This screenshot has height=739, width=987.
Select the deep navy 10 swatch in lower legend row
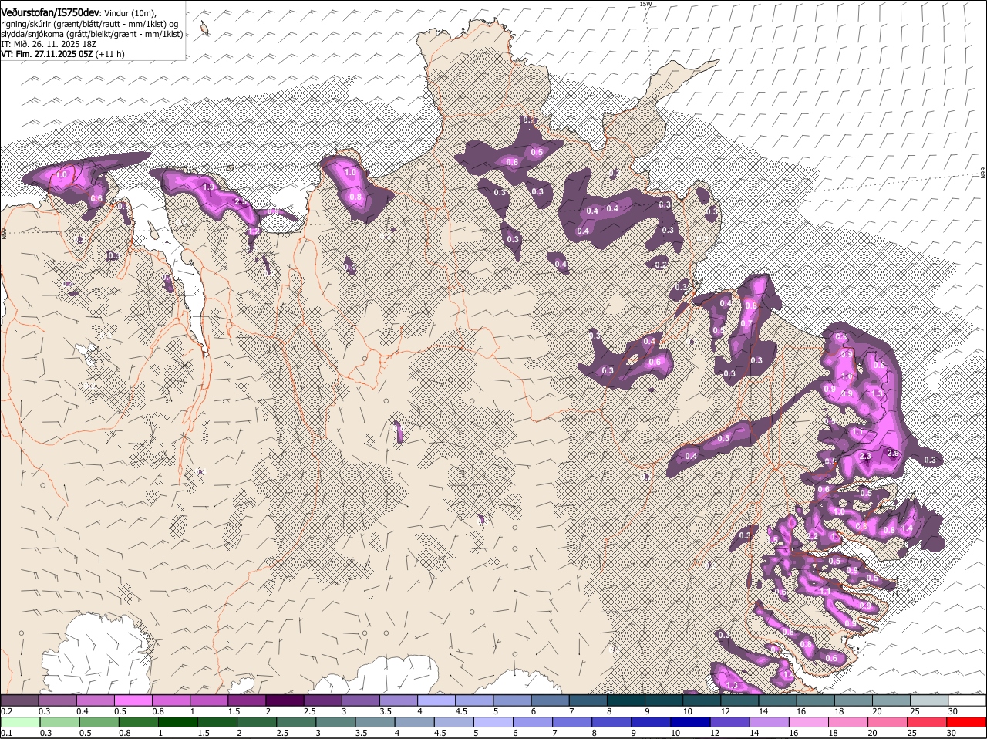[x=689, y=723]
